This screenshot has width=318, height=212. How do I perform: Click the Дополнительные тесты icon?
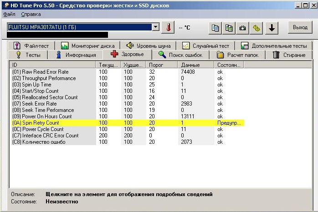point(245,45)
